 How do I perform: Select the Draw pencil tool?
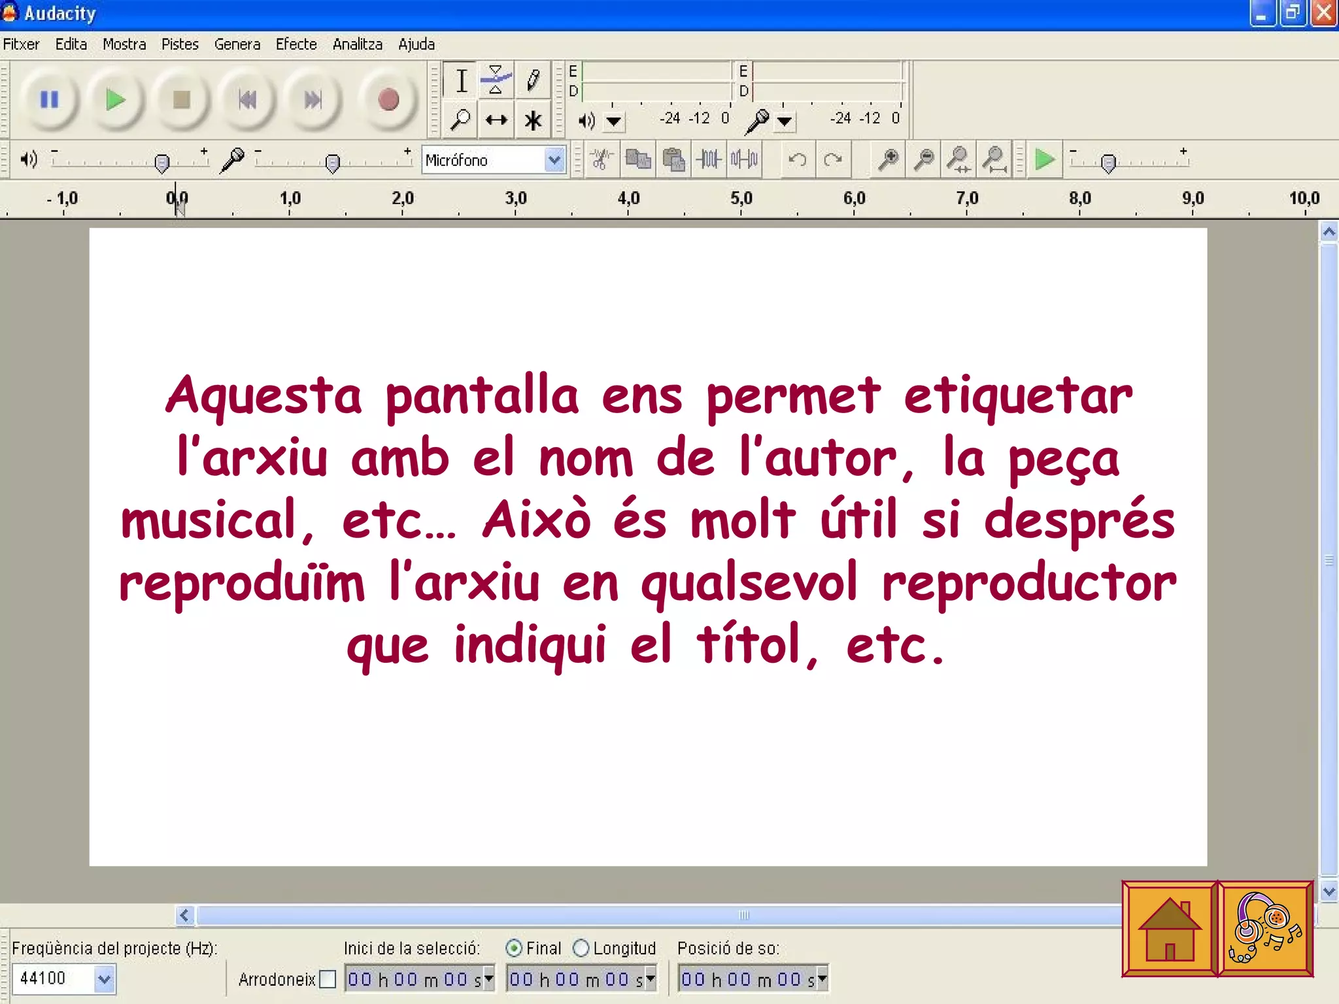click(532, 80)
